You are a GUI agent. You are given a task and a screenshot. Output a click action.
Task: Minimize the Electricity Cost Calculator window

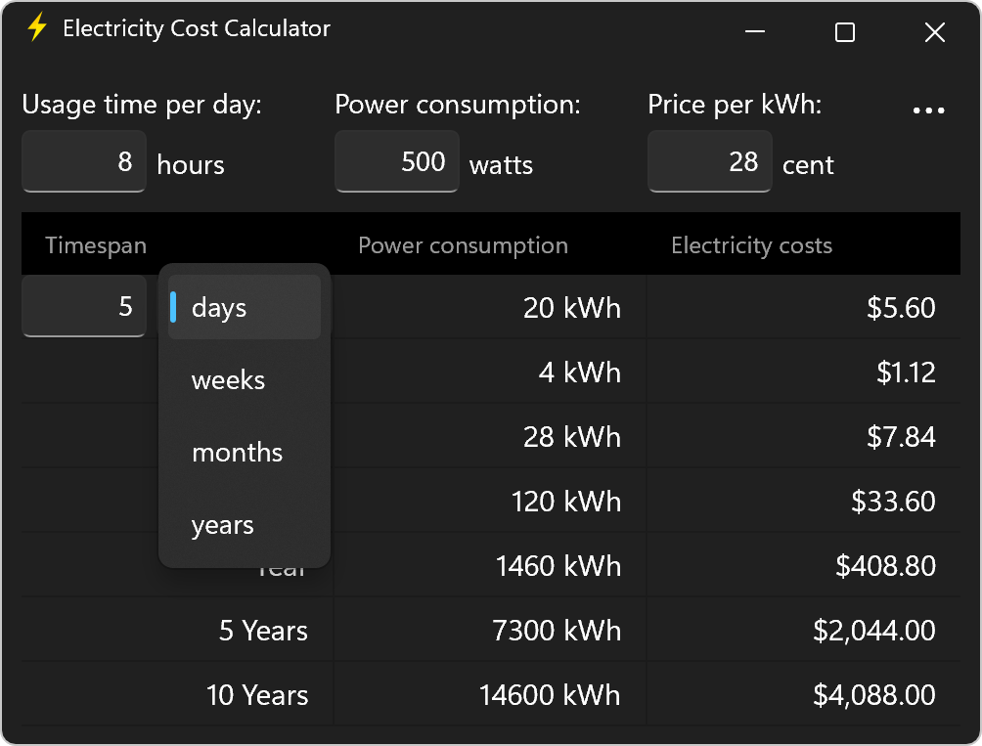[x=755, y=32]
